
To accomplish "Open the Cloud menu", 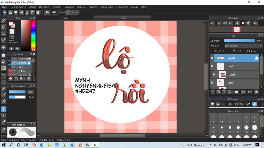I will [x=134, y=7].
